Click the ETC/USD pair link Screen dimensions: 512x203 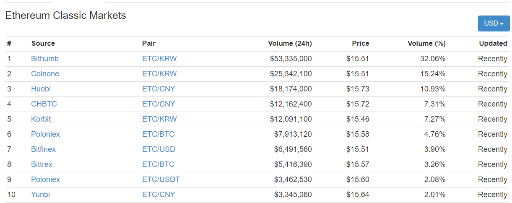coord(159,149)
